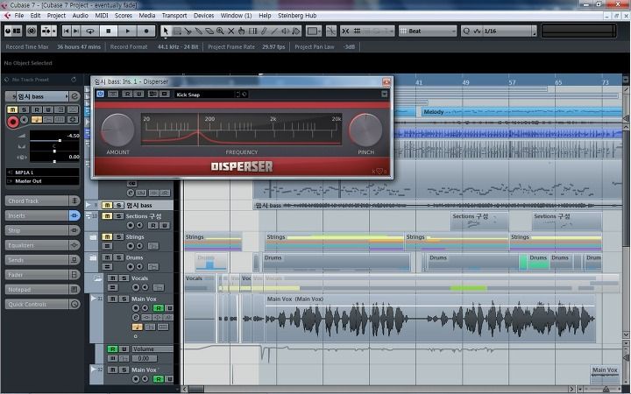The image size is (631, 394).
Task: Select the Draw pencil tool
Action: 264,31
